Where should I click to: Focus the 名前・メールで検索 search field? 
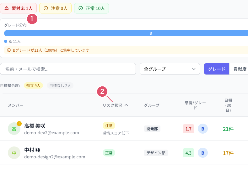click(x=68, y=69)
